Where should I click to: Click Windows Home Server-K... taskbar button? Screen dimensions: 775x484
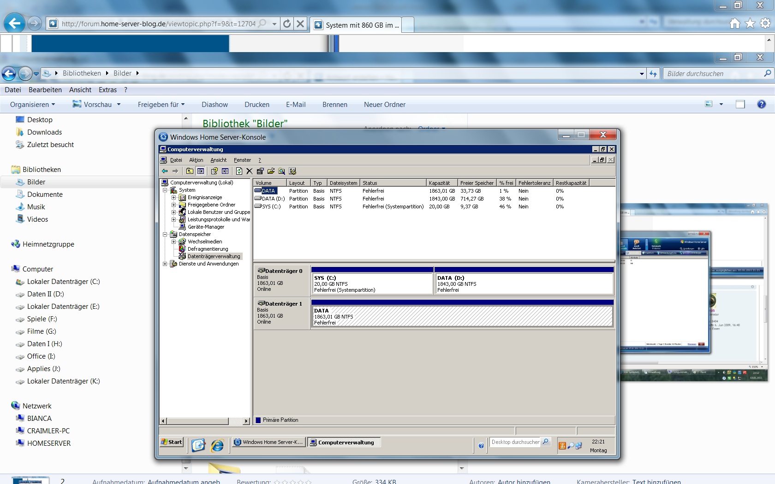pos(268,442)
